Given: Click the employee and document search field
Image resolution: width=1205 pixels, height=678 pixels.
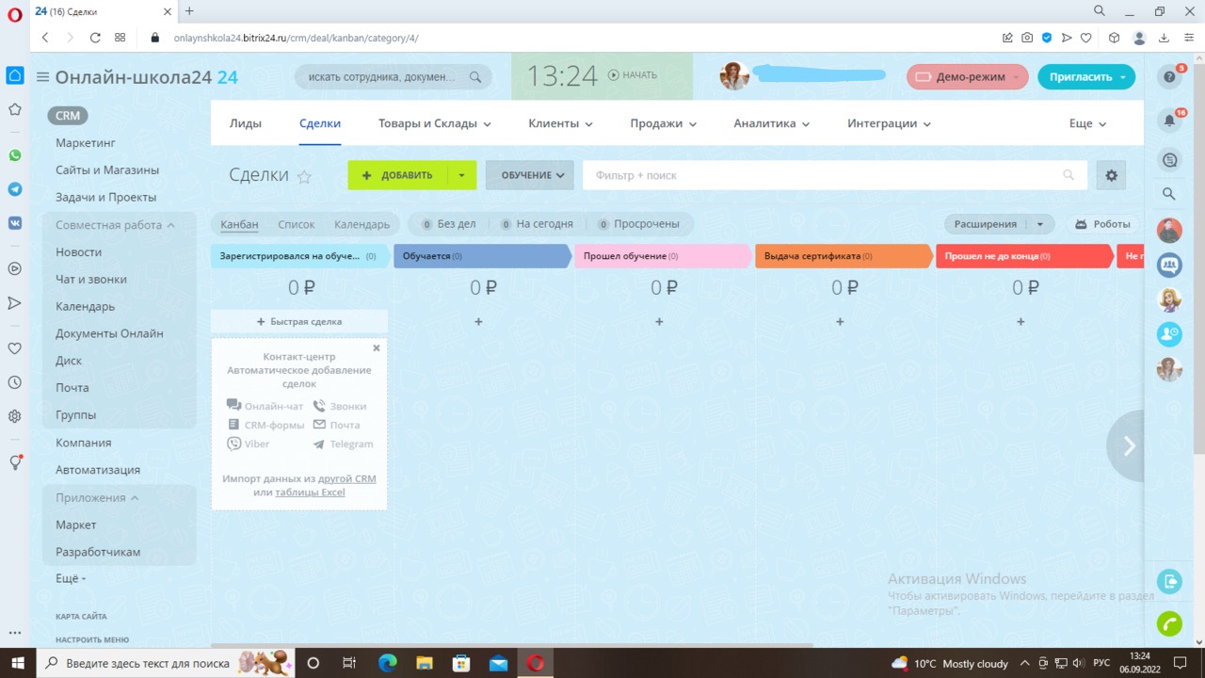Looking at the screenshot, I should tap(394, 77).
